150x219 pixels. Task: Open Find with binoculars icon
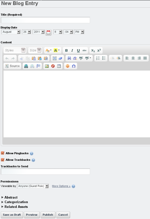69,58
